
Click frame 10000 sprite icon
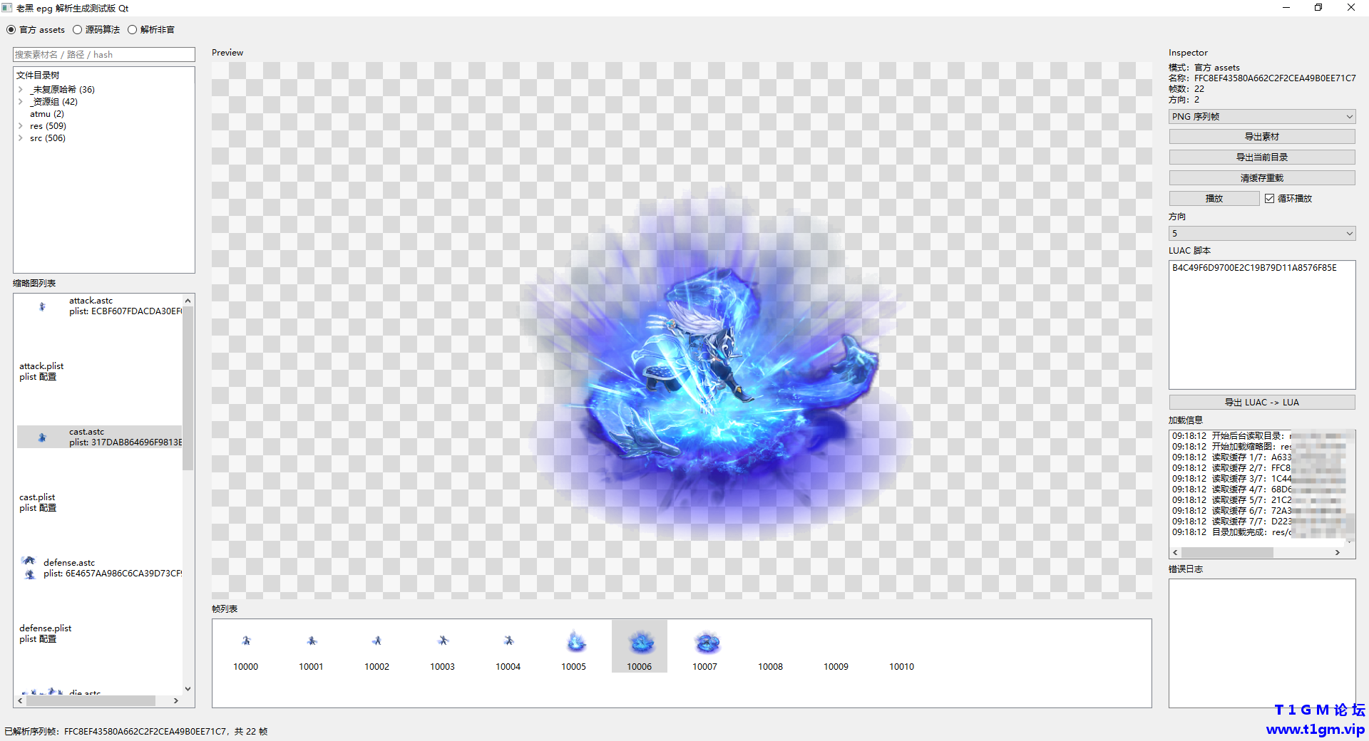point(246,641)
